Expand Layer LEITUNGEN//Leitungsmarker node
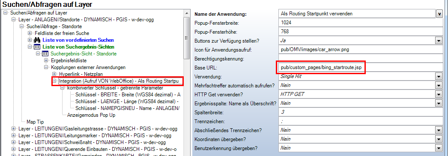This screenshot has height=156, width=448. (13, 136)
